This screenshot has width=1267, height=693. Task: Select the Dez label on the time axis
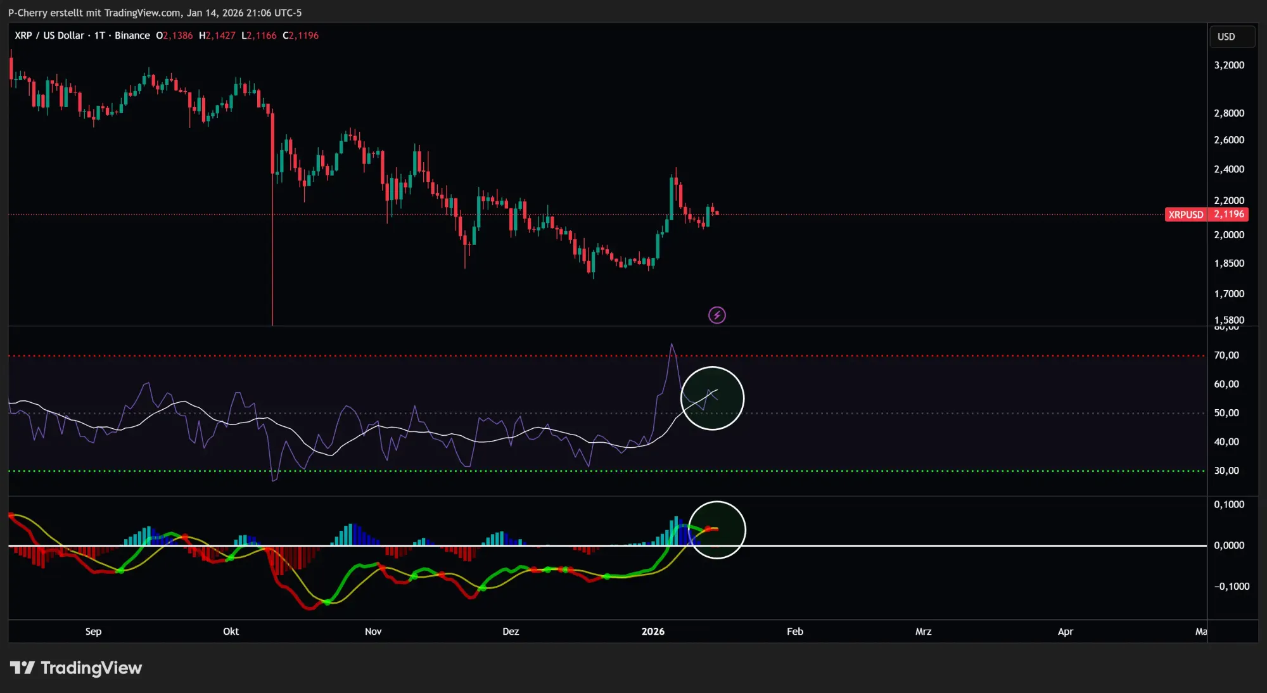point(511,632)
